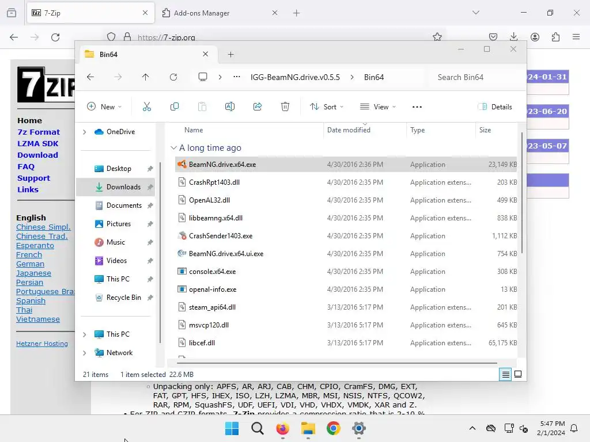Open the Windows Start menu

[x=232, y=428]
